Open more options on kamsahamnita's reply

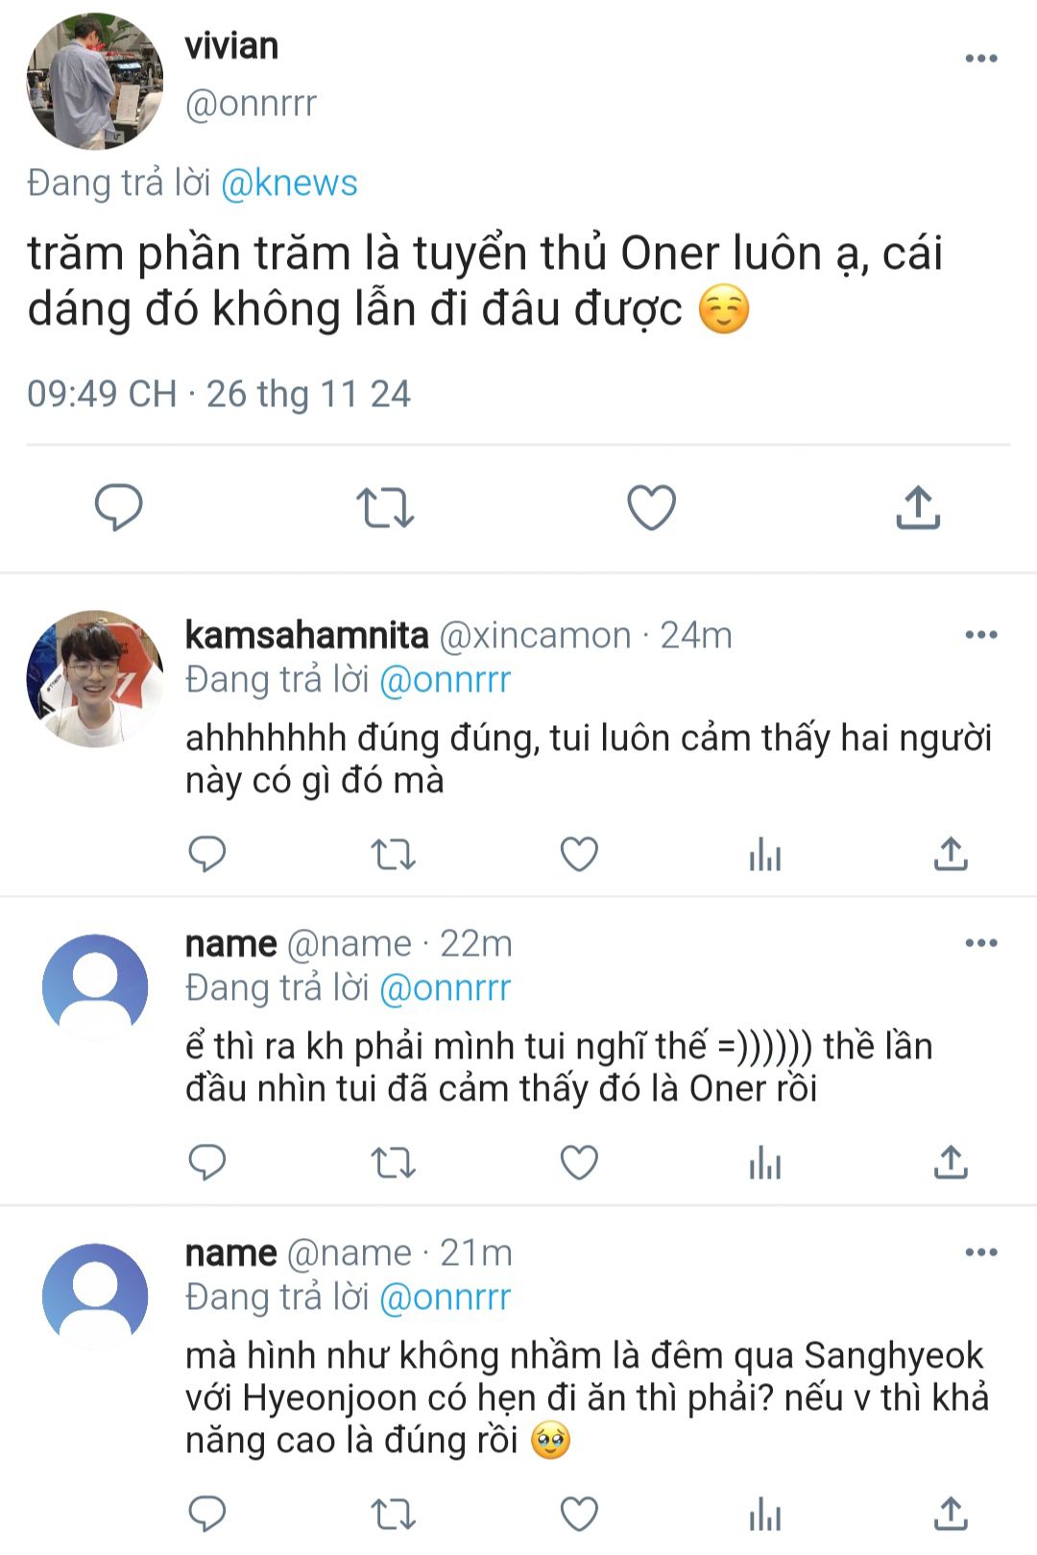pos(981,635)
